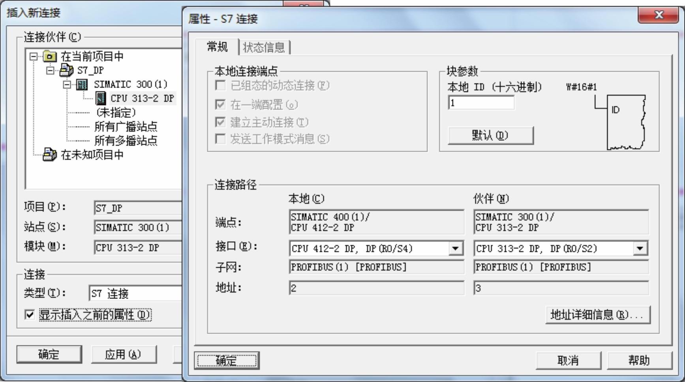The height and width of the screenshot is (382, 685).
Task: Click the S7_DP project icon in the tree
Action: point(66,71)
